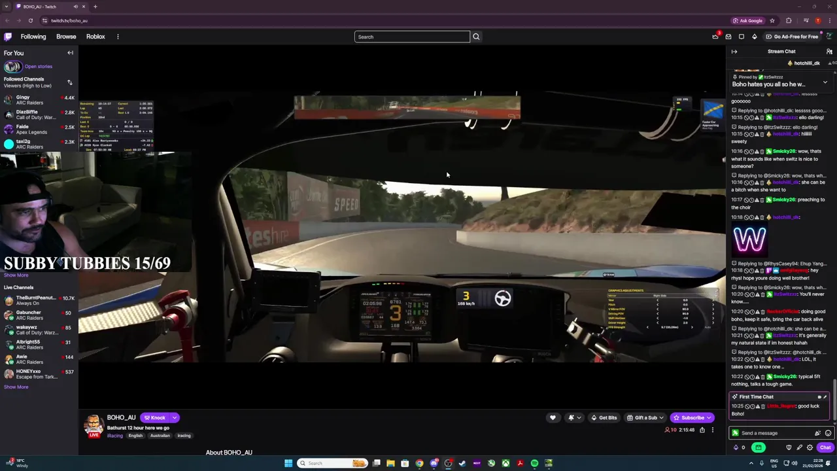Image resolution: width=837 pixels, height=471 pixels.
Task: Click Go Ad-Free for Free button
Action: pyautogui.click(x=792, y=37)
